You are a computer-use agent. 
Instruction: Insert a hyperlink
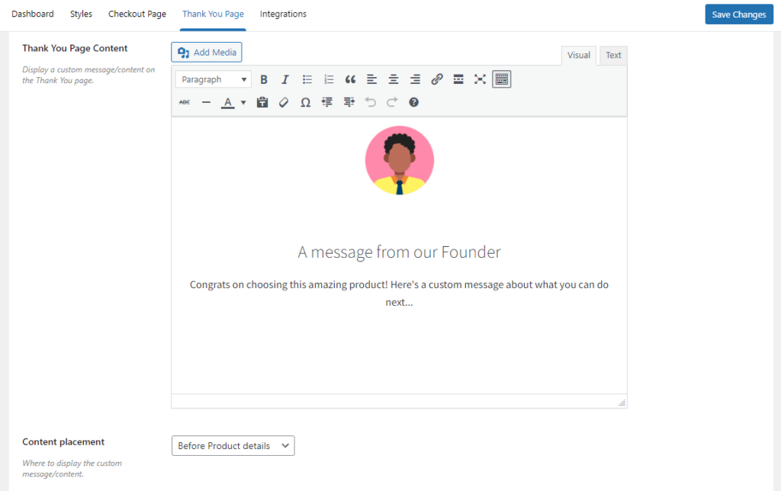[x=436, y=79]
